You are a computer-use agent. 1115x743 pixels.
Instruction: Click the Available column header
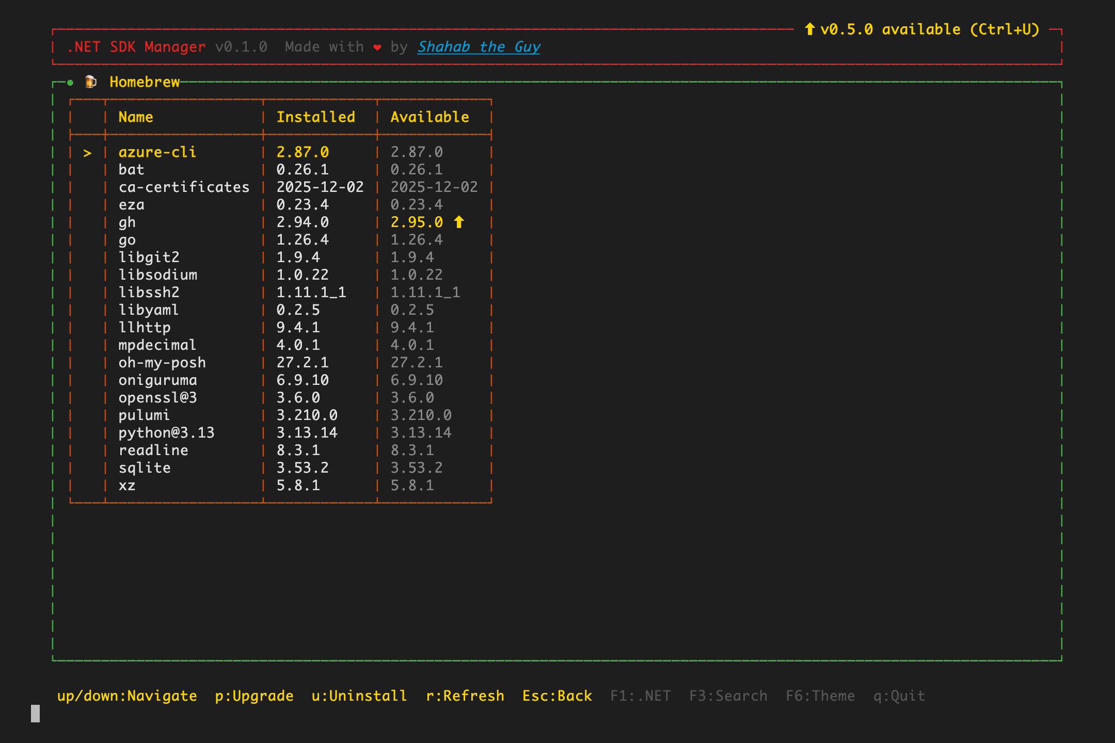430,117
